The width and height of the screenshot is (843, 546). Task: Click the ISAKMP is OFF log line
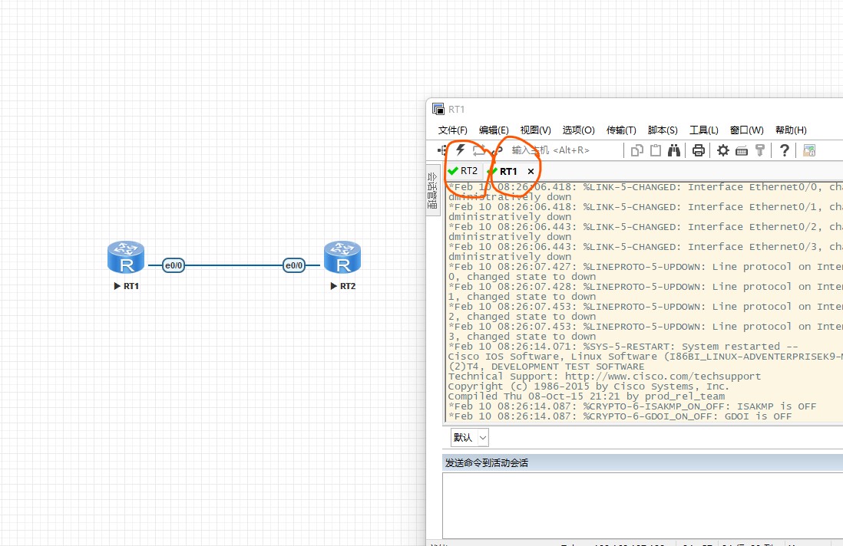(x=633, y=406)
